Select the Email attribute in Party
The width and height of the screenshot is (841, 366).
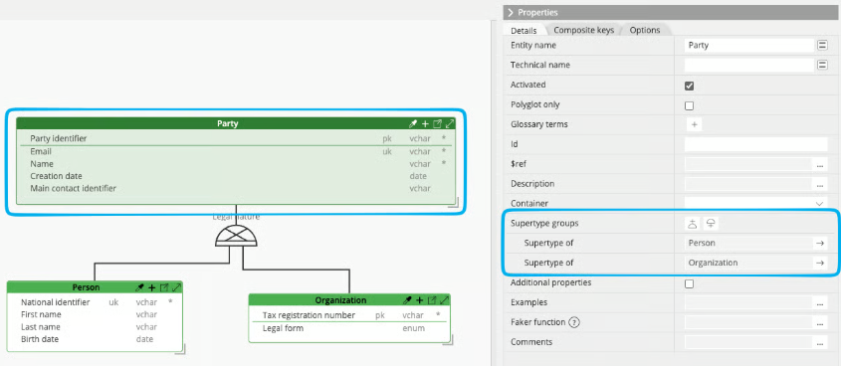pyautogui.click(x=236, y=151)
